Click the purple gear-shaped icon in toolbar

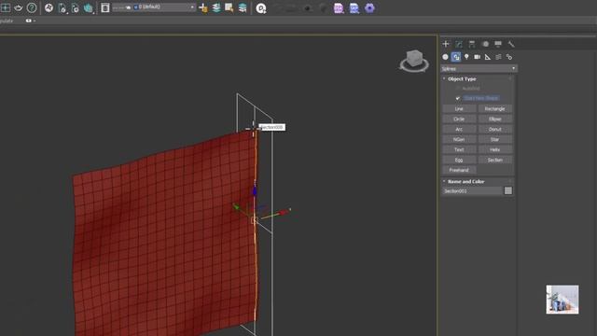[369, 8]
